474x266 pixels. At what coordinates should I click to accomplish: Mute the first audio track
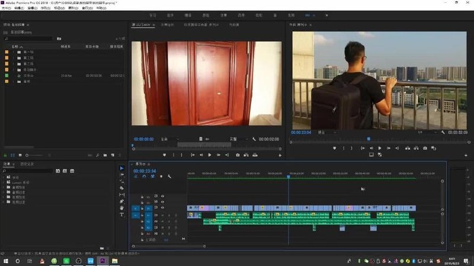(x=162, y=215)
